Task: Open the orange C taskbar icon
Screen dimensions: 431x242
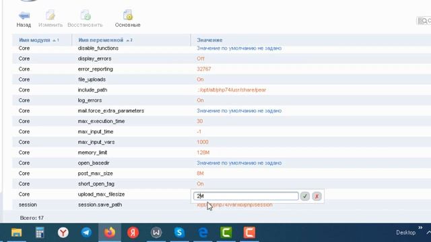Action: (249, 233)
